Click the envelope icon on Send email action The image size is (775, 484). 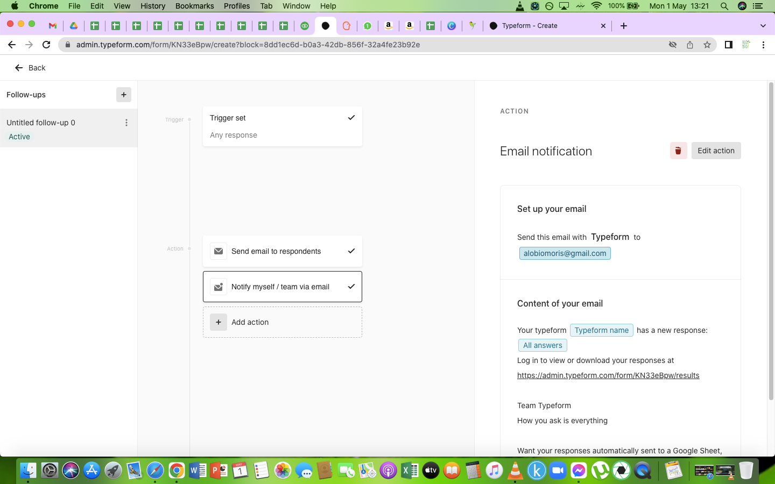click(x=219, y=251)
